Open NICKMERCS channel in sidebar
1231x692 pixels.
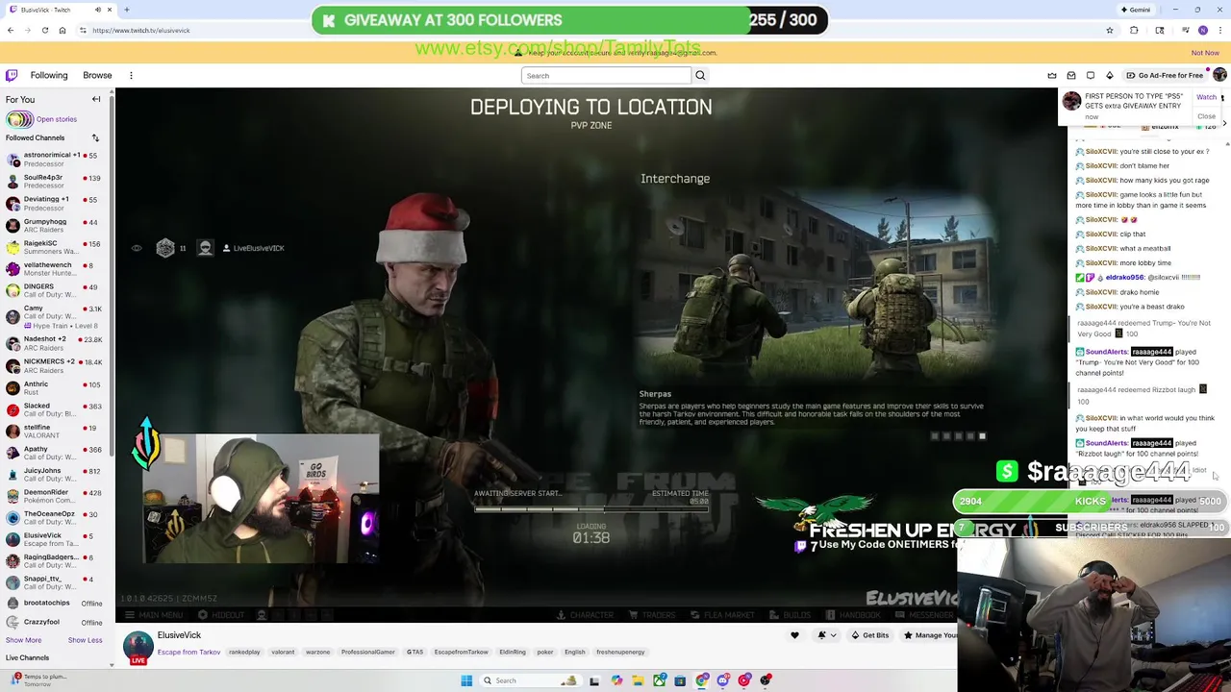coord(56,365)
